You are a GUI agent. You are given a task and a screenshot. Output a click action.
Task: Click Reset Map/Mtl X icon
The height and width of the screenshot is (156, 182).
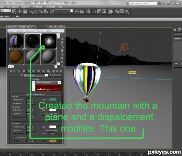pyautogui.click(x=24, y=71)
